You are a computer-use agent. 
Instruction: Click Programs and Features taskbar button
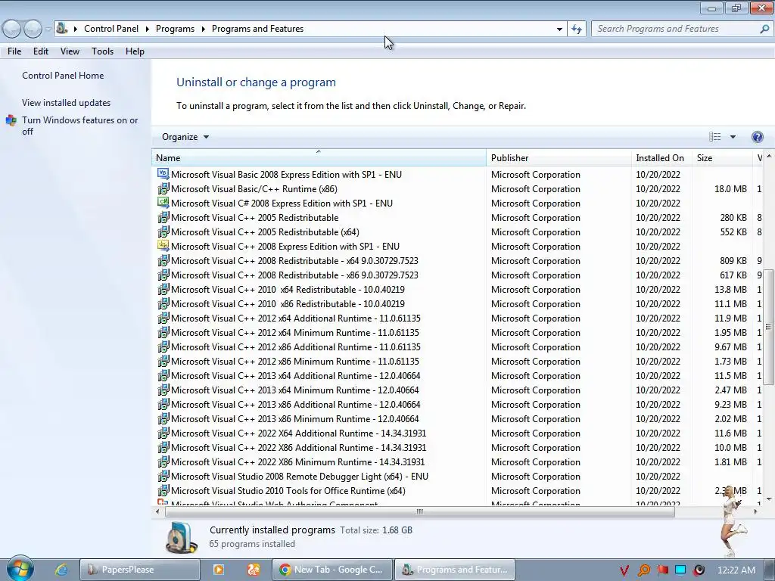tap(455, 570)
